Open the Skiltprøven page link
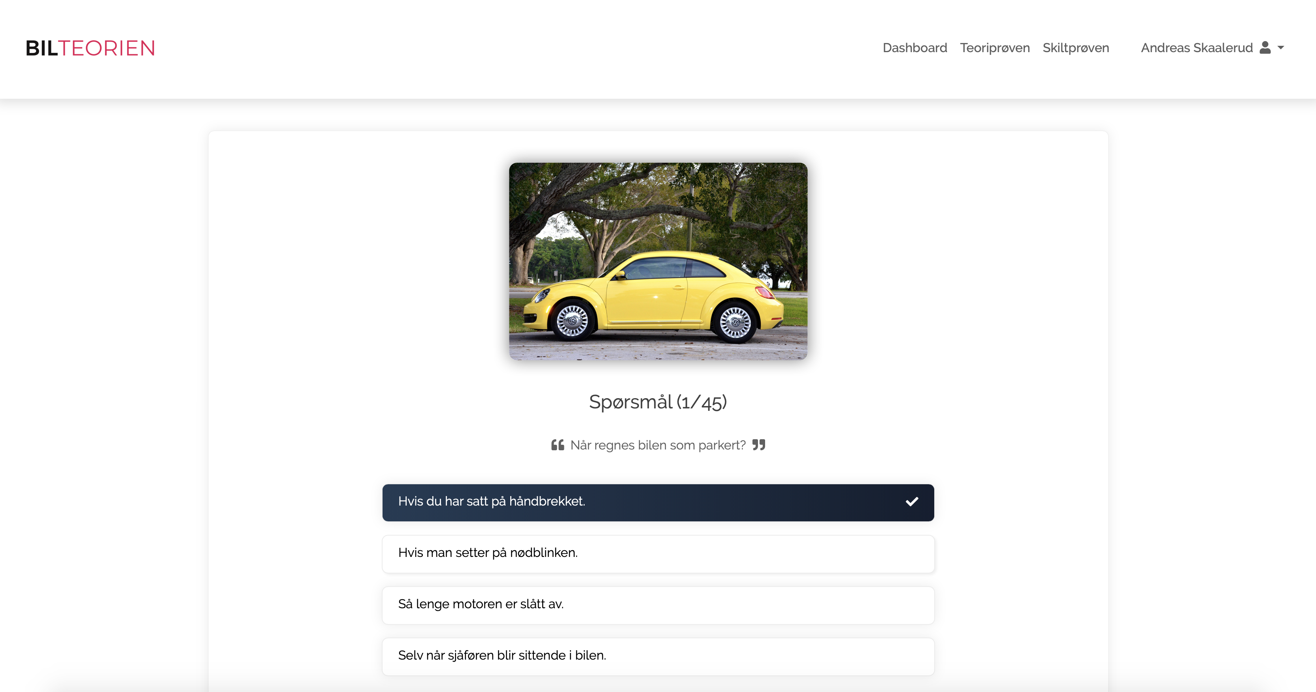Screen dimensions: 1316x692 coord(1075,47)
